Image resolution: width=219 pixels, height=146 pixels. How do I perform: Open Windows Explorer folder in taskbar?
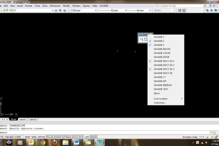[x=66, y=142]
